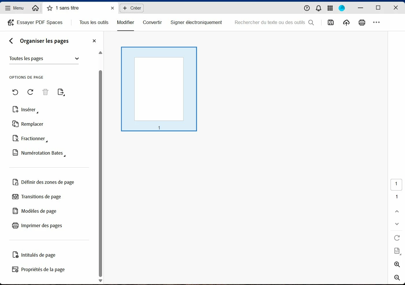The image size is (405, 285).
Task: Click the Créer button
Action: coord(132,8)
